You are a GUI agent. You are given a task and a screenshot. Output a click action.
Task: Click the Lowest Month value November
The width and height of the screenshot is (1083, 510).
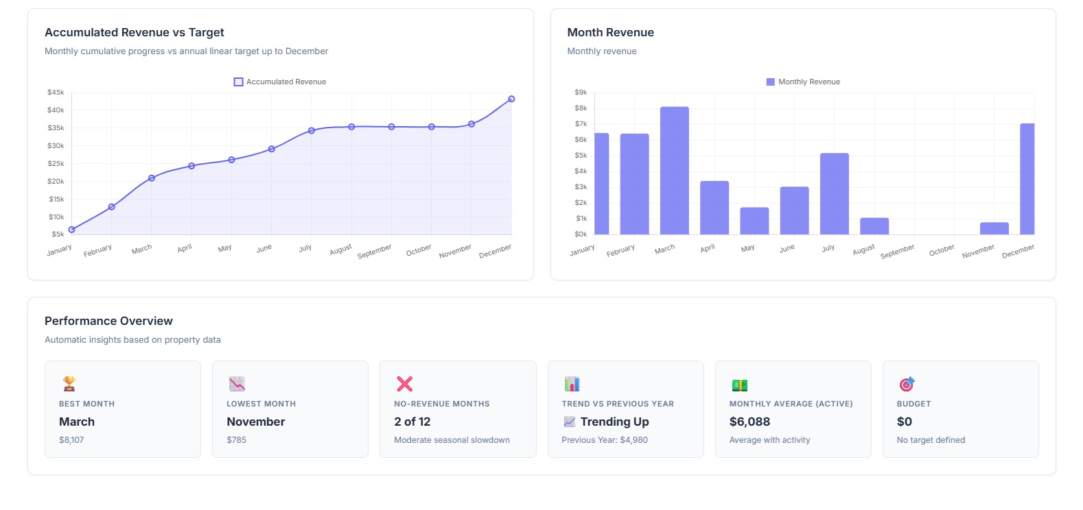[256, 422]
